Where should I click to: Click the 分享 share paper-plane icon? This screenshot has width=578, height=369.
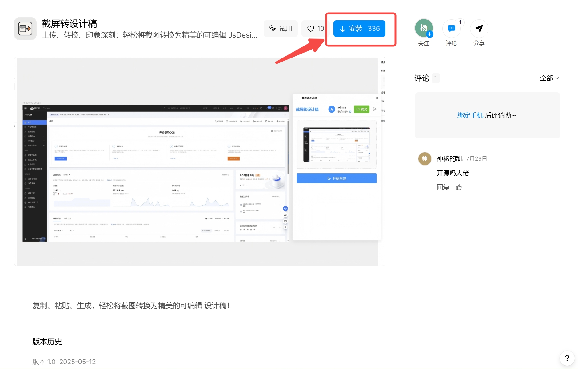tap(479, 29)
